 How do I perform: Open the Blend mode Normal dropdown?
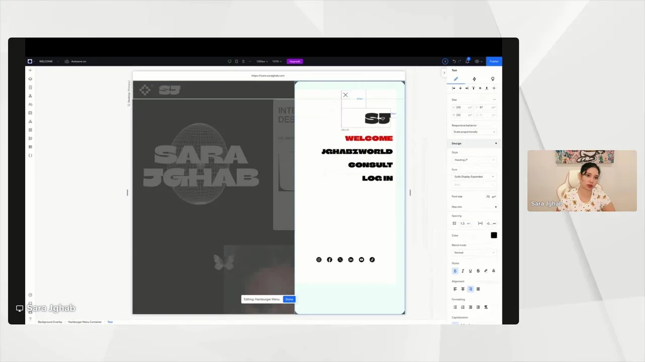point(474,252)
